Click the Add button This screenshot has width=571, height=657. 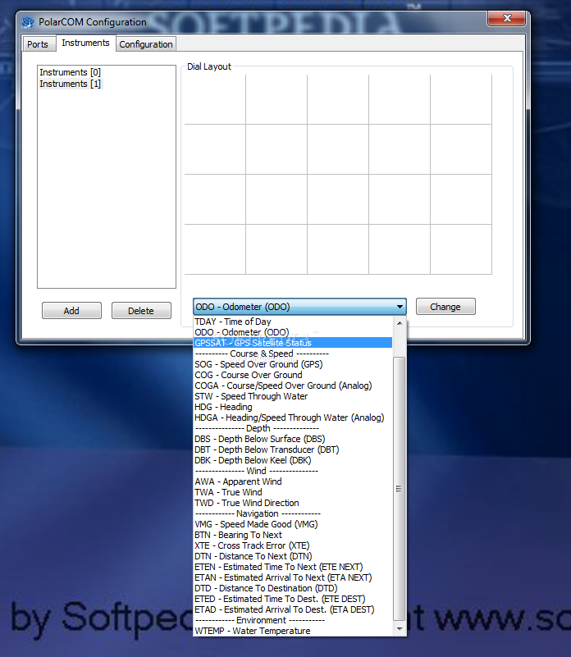click(71, 311)
